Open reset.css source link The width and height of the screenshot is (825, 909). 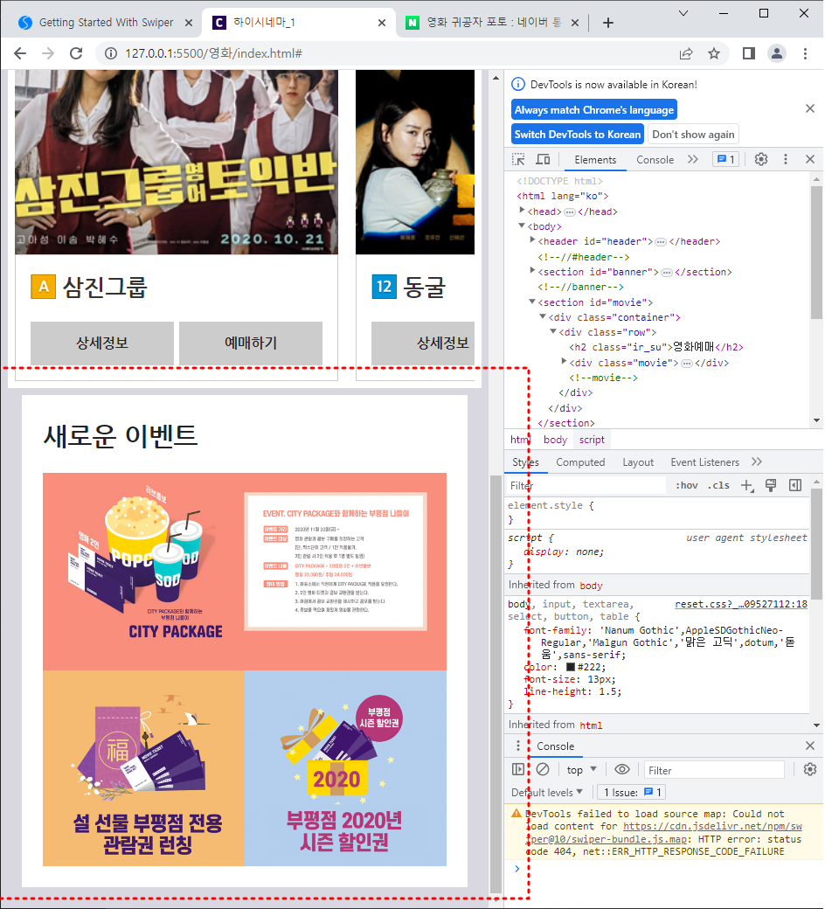point(741,604)
